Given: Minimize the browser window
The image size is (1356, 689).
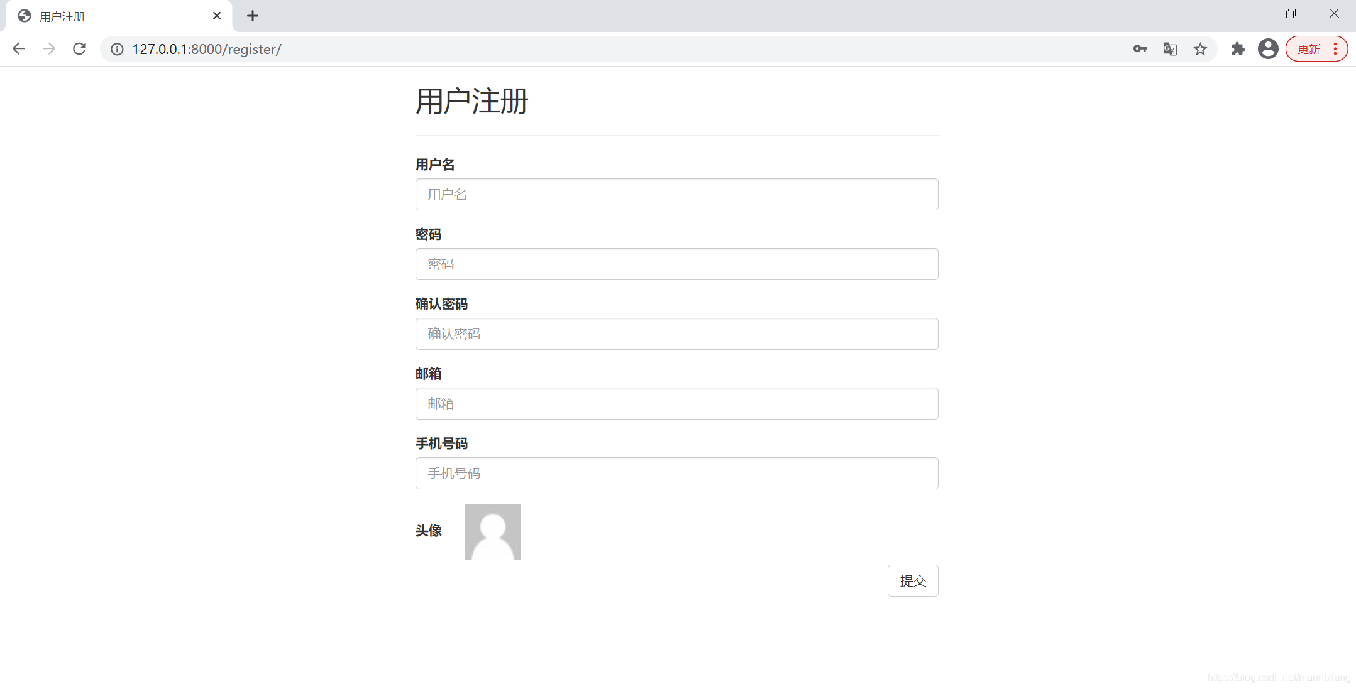Looking at the screenshot, I should [x=1248, y=13].
